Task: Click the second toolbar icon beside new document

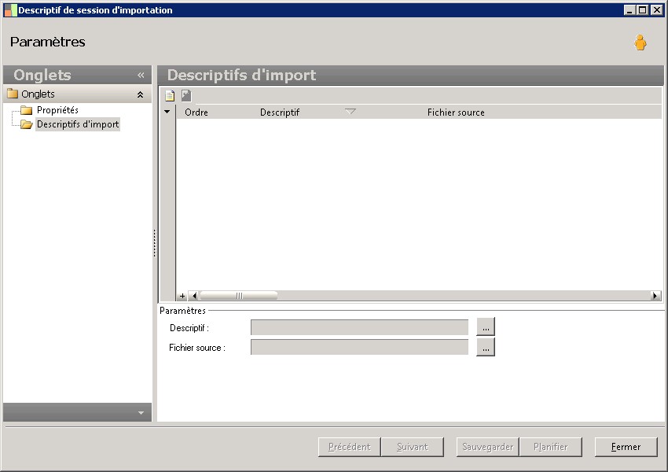Action: [x=186, y=95]
